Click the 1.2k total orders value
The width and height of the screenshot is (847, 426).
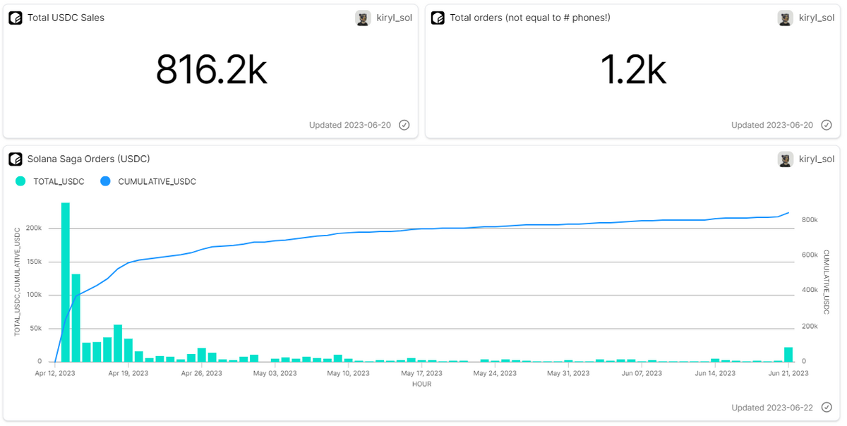tap(633, 71)
